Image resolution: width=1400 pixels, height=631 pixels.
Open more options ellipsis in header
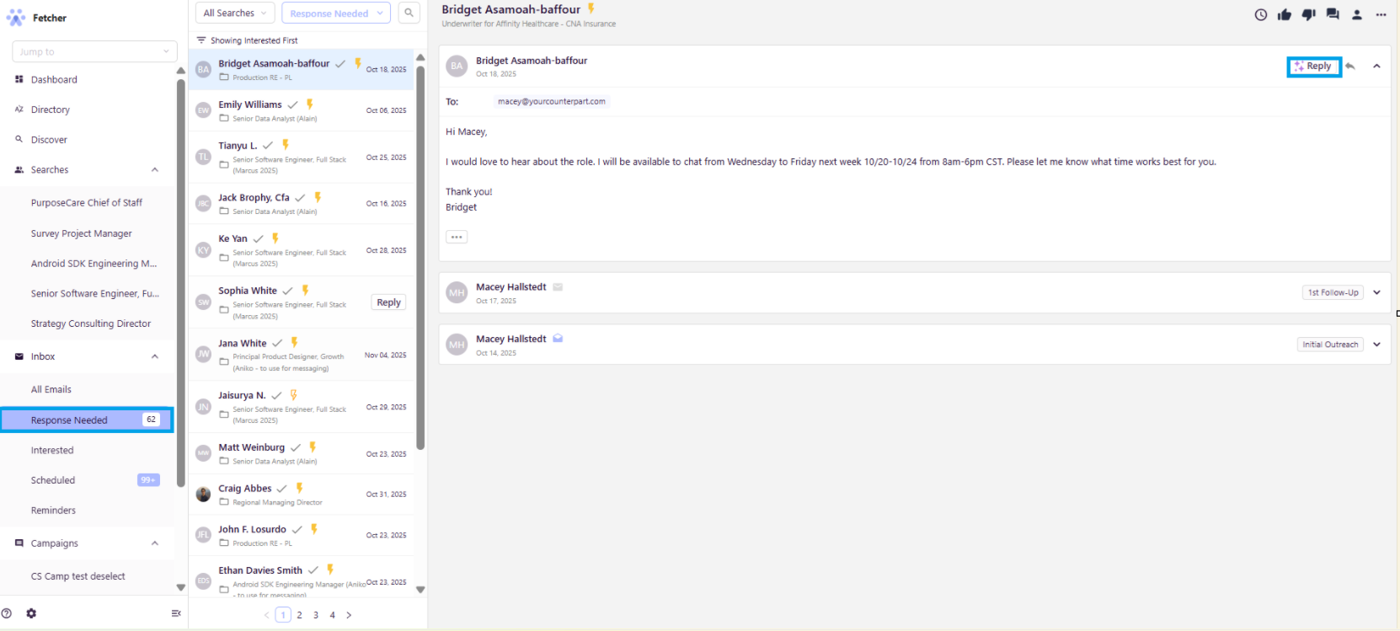(x=1381, y=14)
